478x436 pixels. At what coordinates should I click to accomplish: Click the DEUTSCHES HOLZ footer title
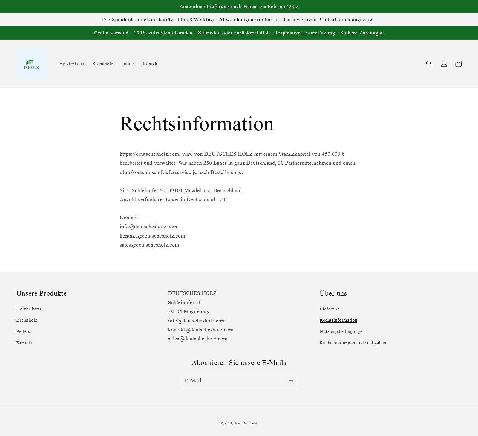tap(192, 293)
